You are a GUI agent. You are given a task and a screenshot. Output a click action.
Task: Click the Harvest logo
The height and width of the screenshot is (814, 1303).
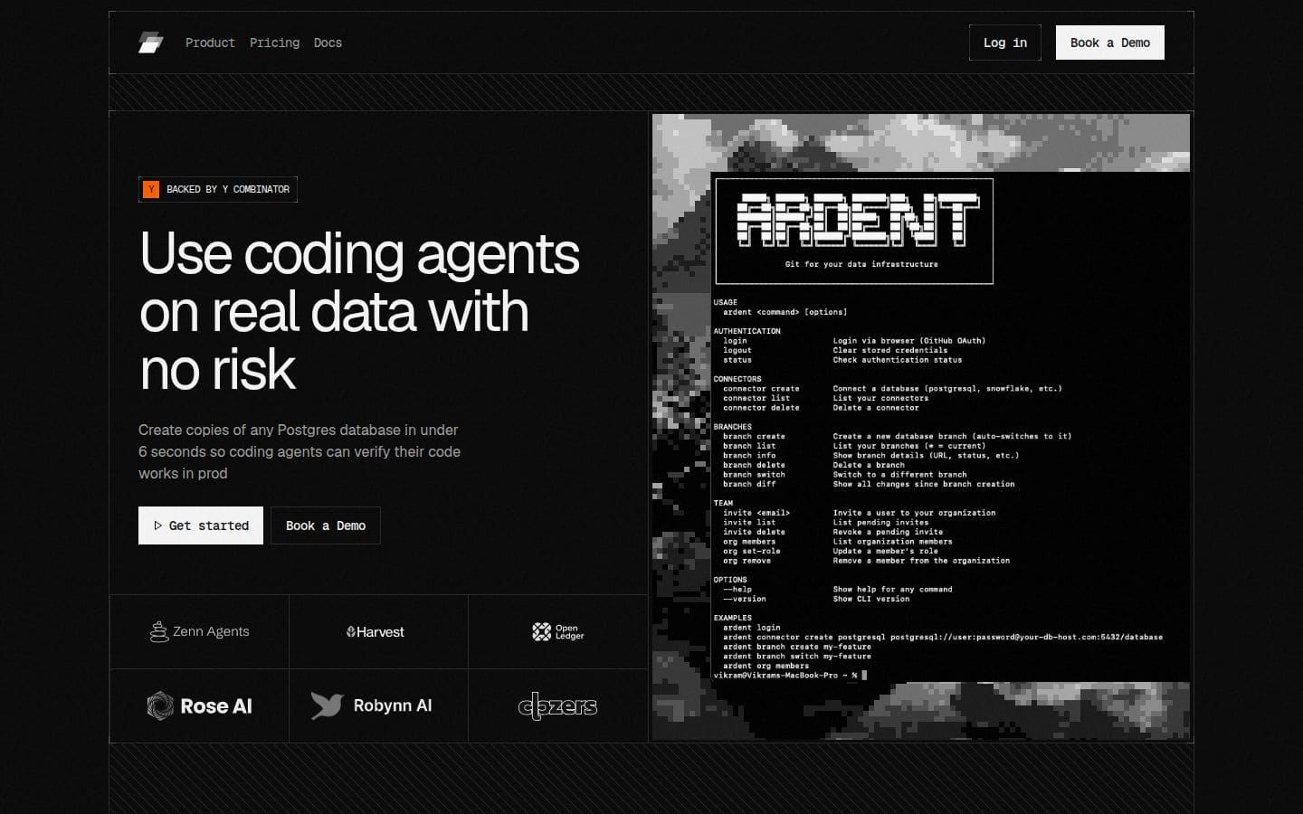[x=376, y=631]
